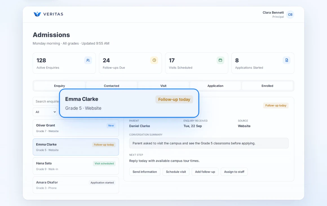The width and height of the screenshot is (327, 206).
Task: Click the "Principal" role label
Action: pos(278,17)
